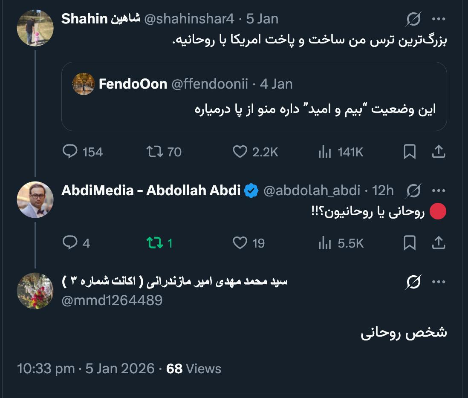Open Abdollah Abdi's avatar photo
The height and width of the screenshot is (398, 468).
click(x=35, y=199)
